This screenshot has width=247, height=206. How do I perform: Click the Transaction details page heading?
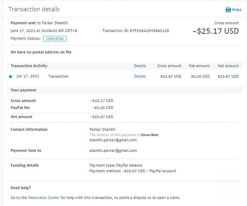(34, 9)
